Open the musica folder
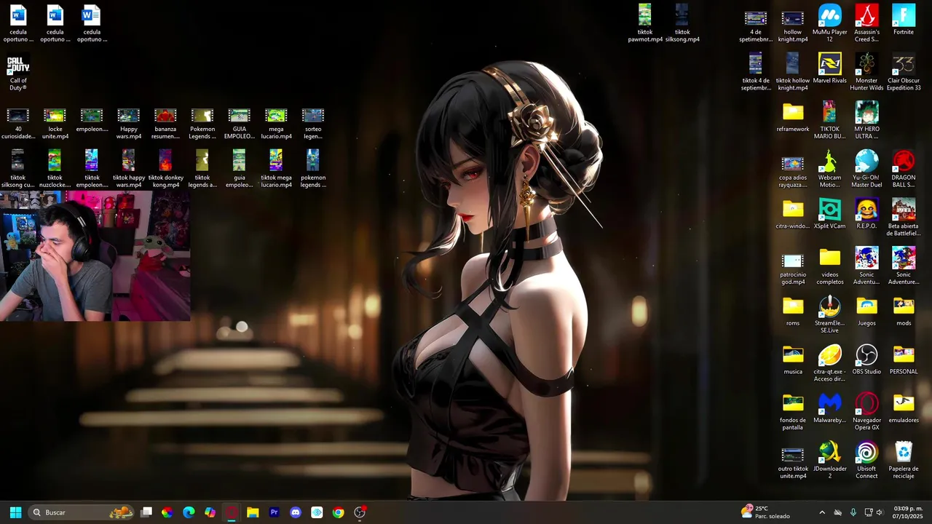The image size is (932, 524). tap(793, 360)
